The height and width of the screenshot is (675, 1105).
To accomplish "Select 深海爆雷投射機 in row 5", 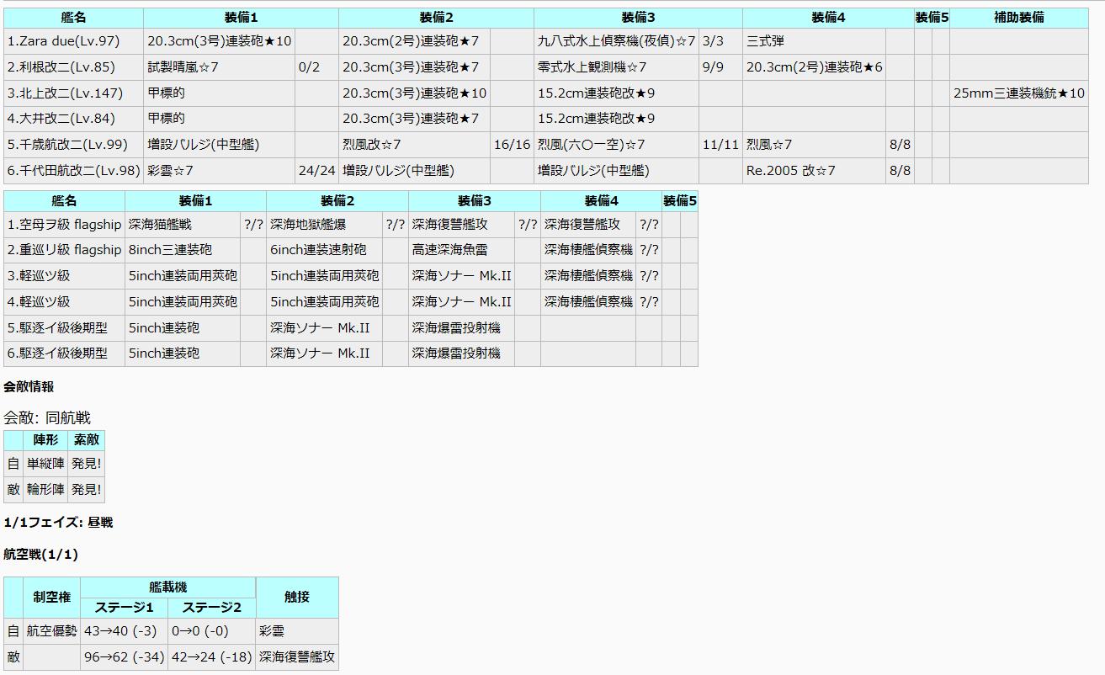I will coord(461,327).
